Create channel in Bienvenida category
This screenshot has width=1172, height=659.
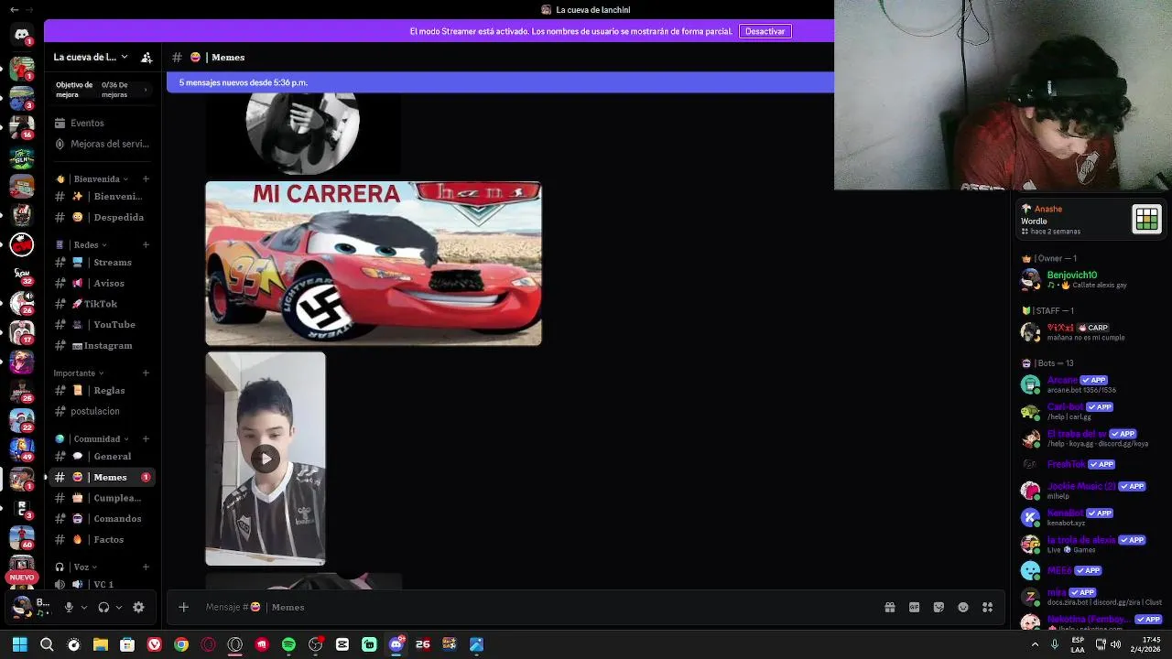pyautogui.click(x=146, y=179)
